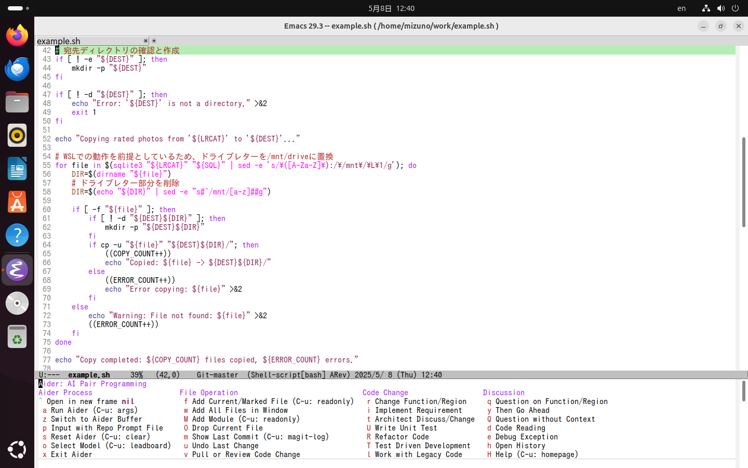Show applications with Ubuntu logo button
Screen dimensions: 748x468
(17, 449)
